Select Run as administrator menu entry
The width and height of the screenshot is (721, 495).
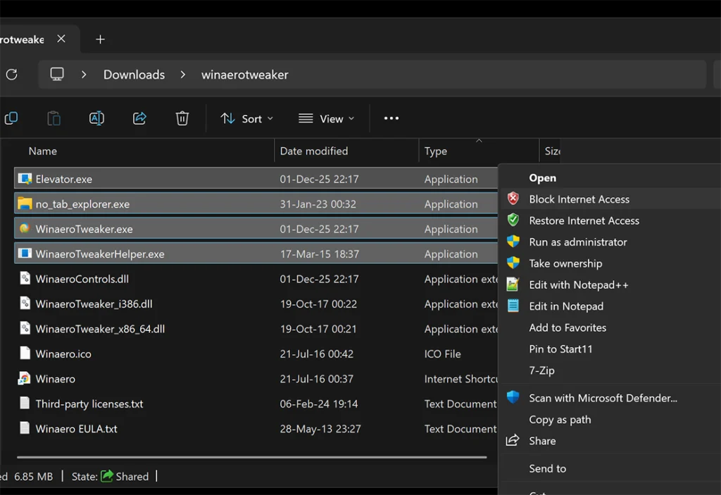point(577,242)
